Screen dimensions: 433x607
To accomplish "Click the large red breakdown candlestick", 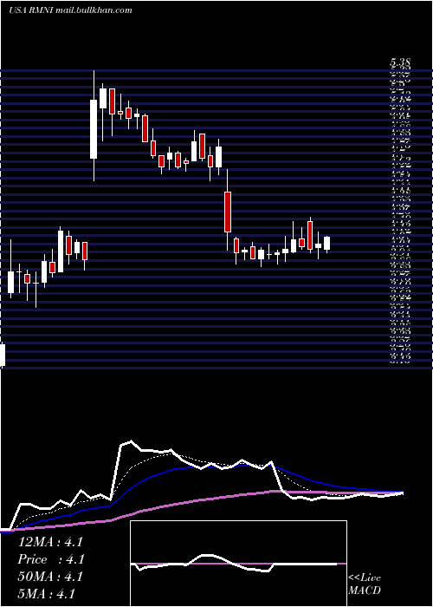I will (228, 212).
